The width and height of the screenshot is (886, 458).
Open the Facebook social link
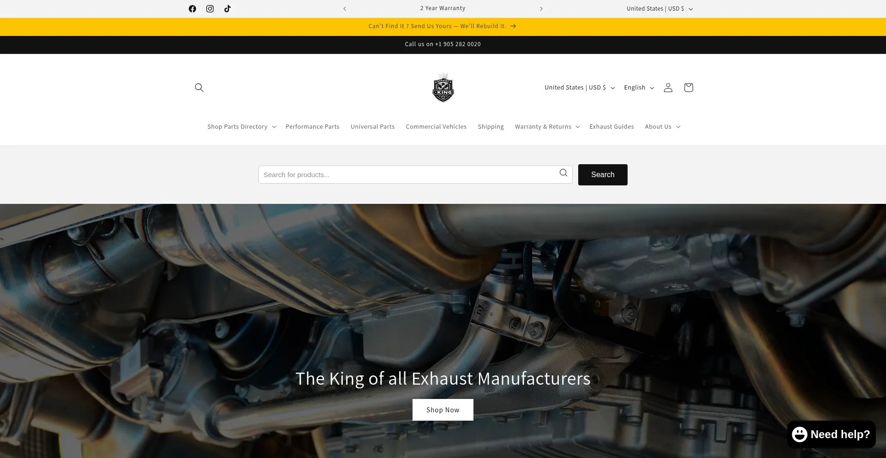[192, 9]
